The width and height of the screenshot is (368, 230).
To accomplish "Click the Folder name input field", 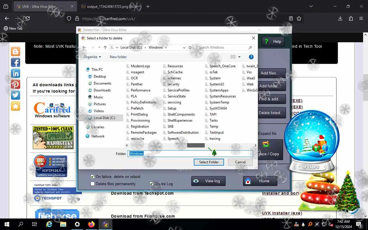I will 190,154.
